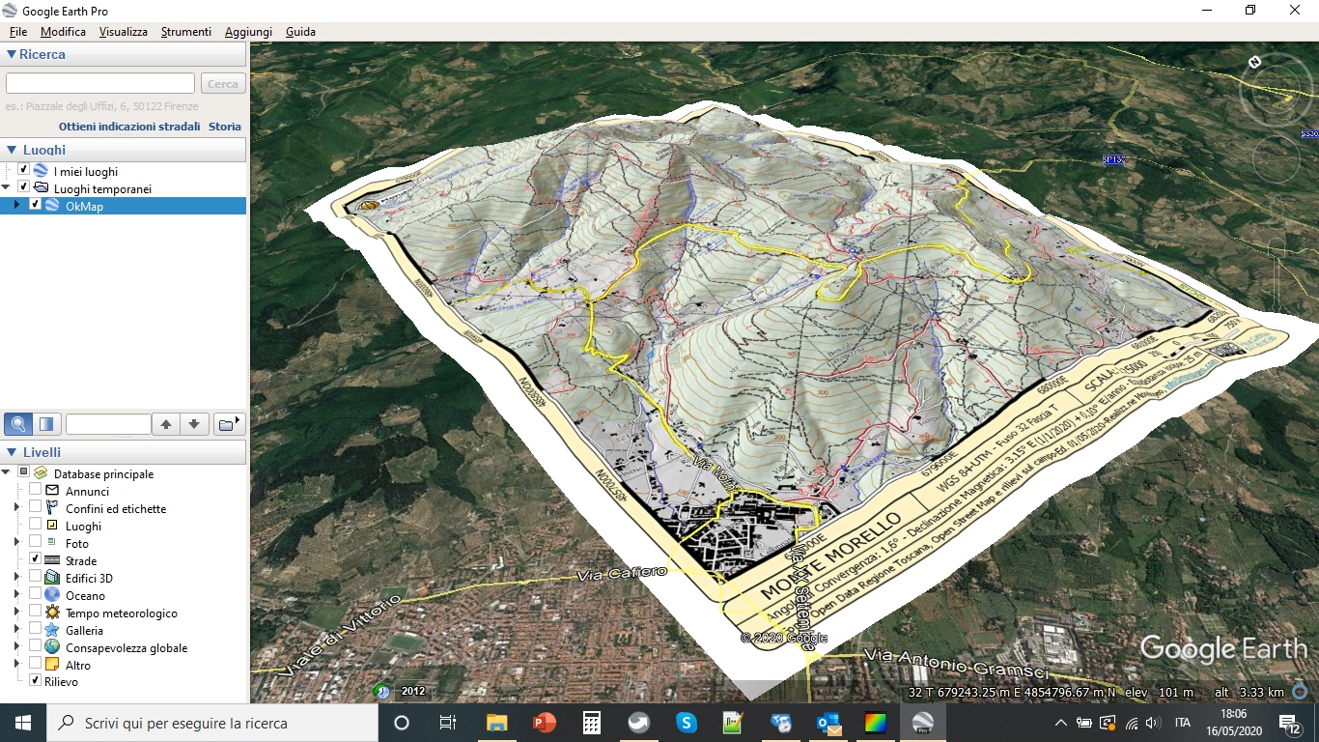The image size is (1319, 742).
Task: Click the Altro note icon
Action: [52, 665]
